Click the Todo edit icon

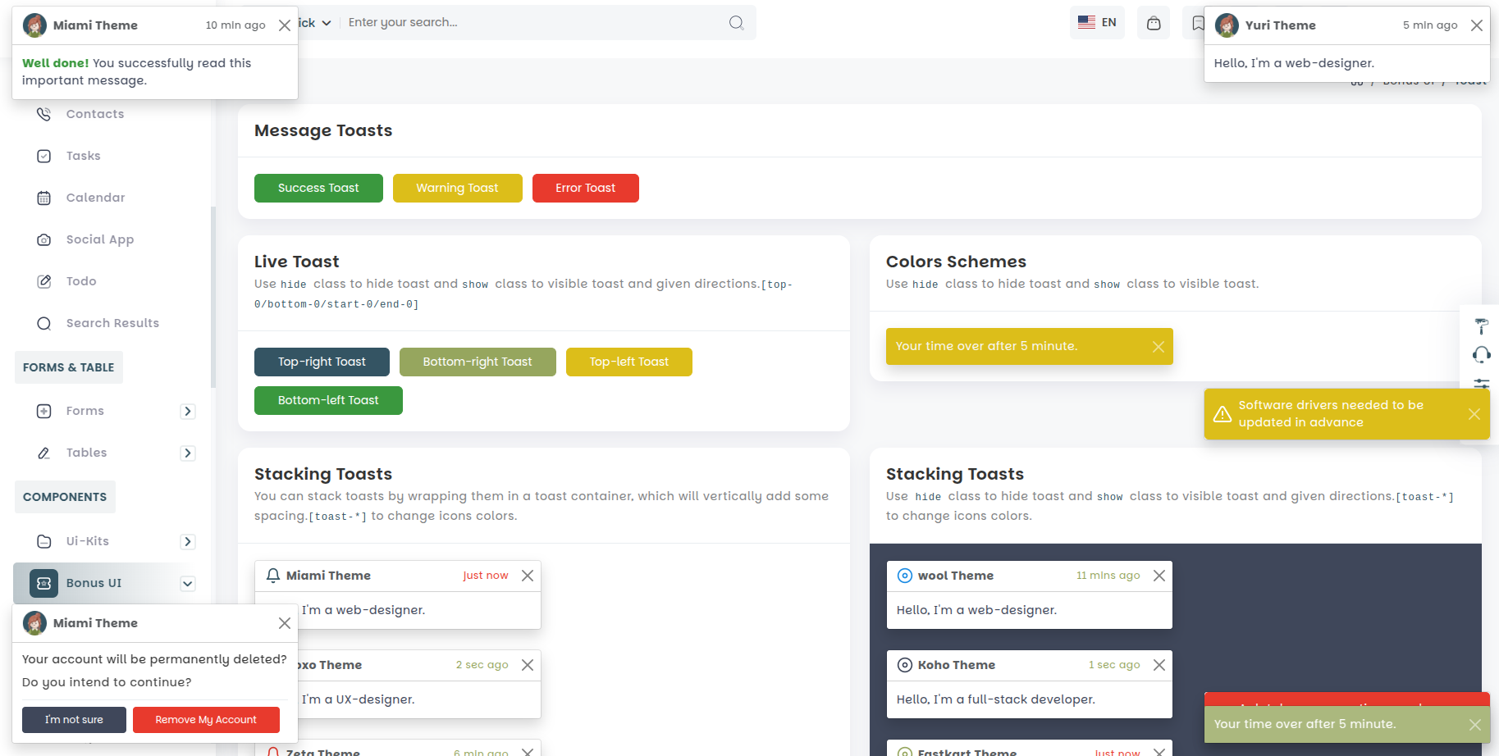(44, 281)
